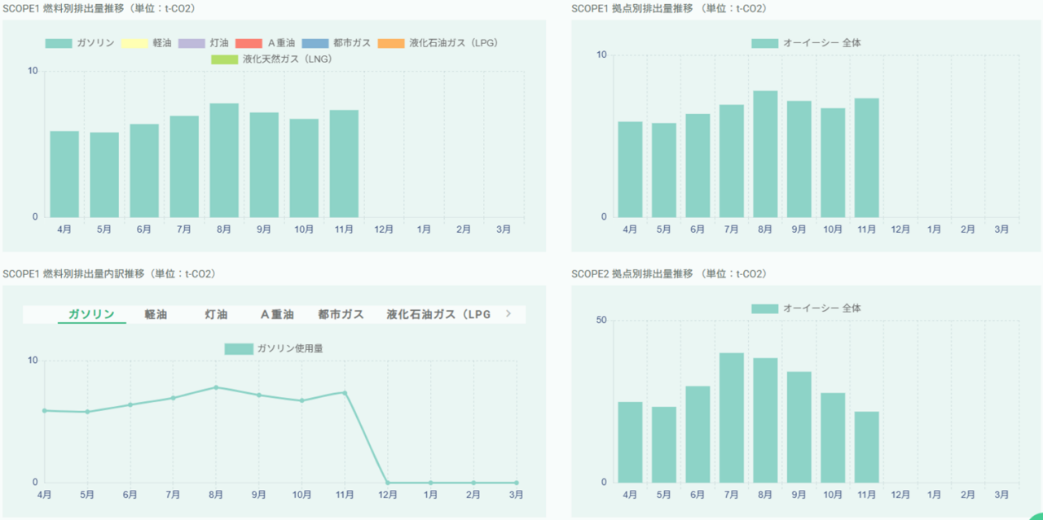
Task: Open the 灯油 tab
Action: click(x=216, y=314)
